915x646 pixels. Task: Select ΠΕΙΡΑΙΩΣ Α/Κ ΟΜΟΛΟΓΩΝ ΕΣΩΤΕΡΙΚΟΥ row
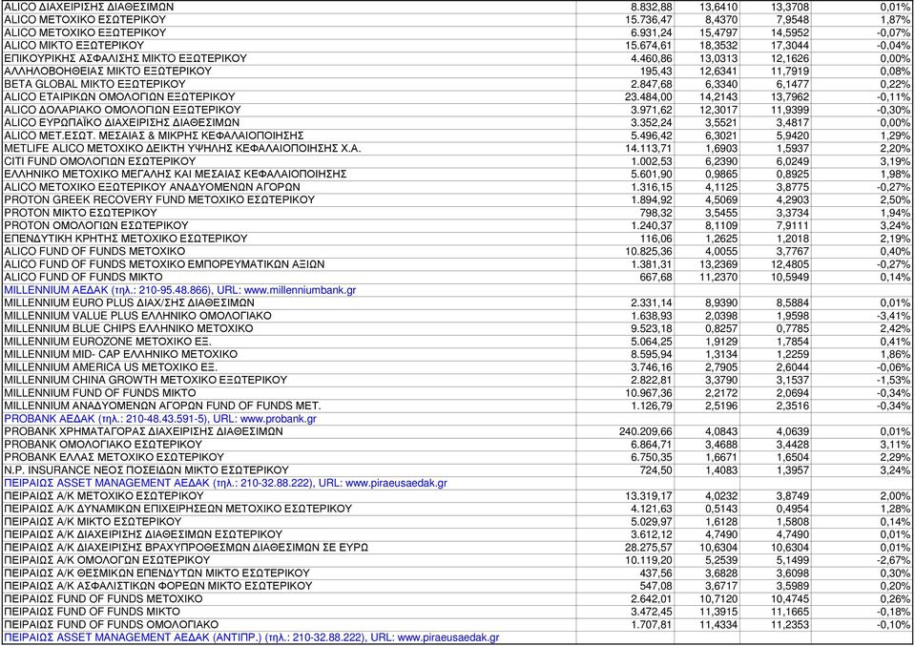coord(458,561)
